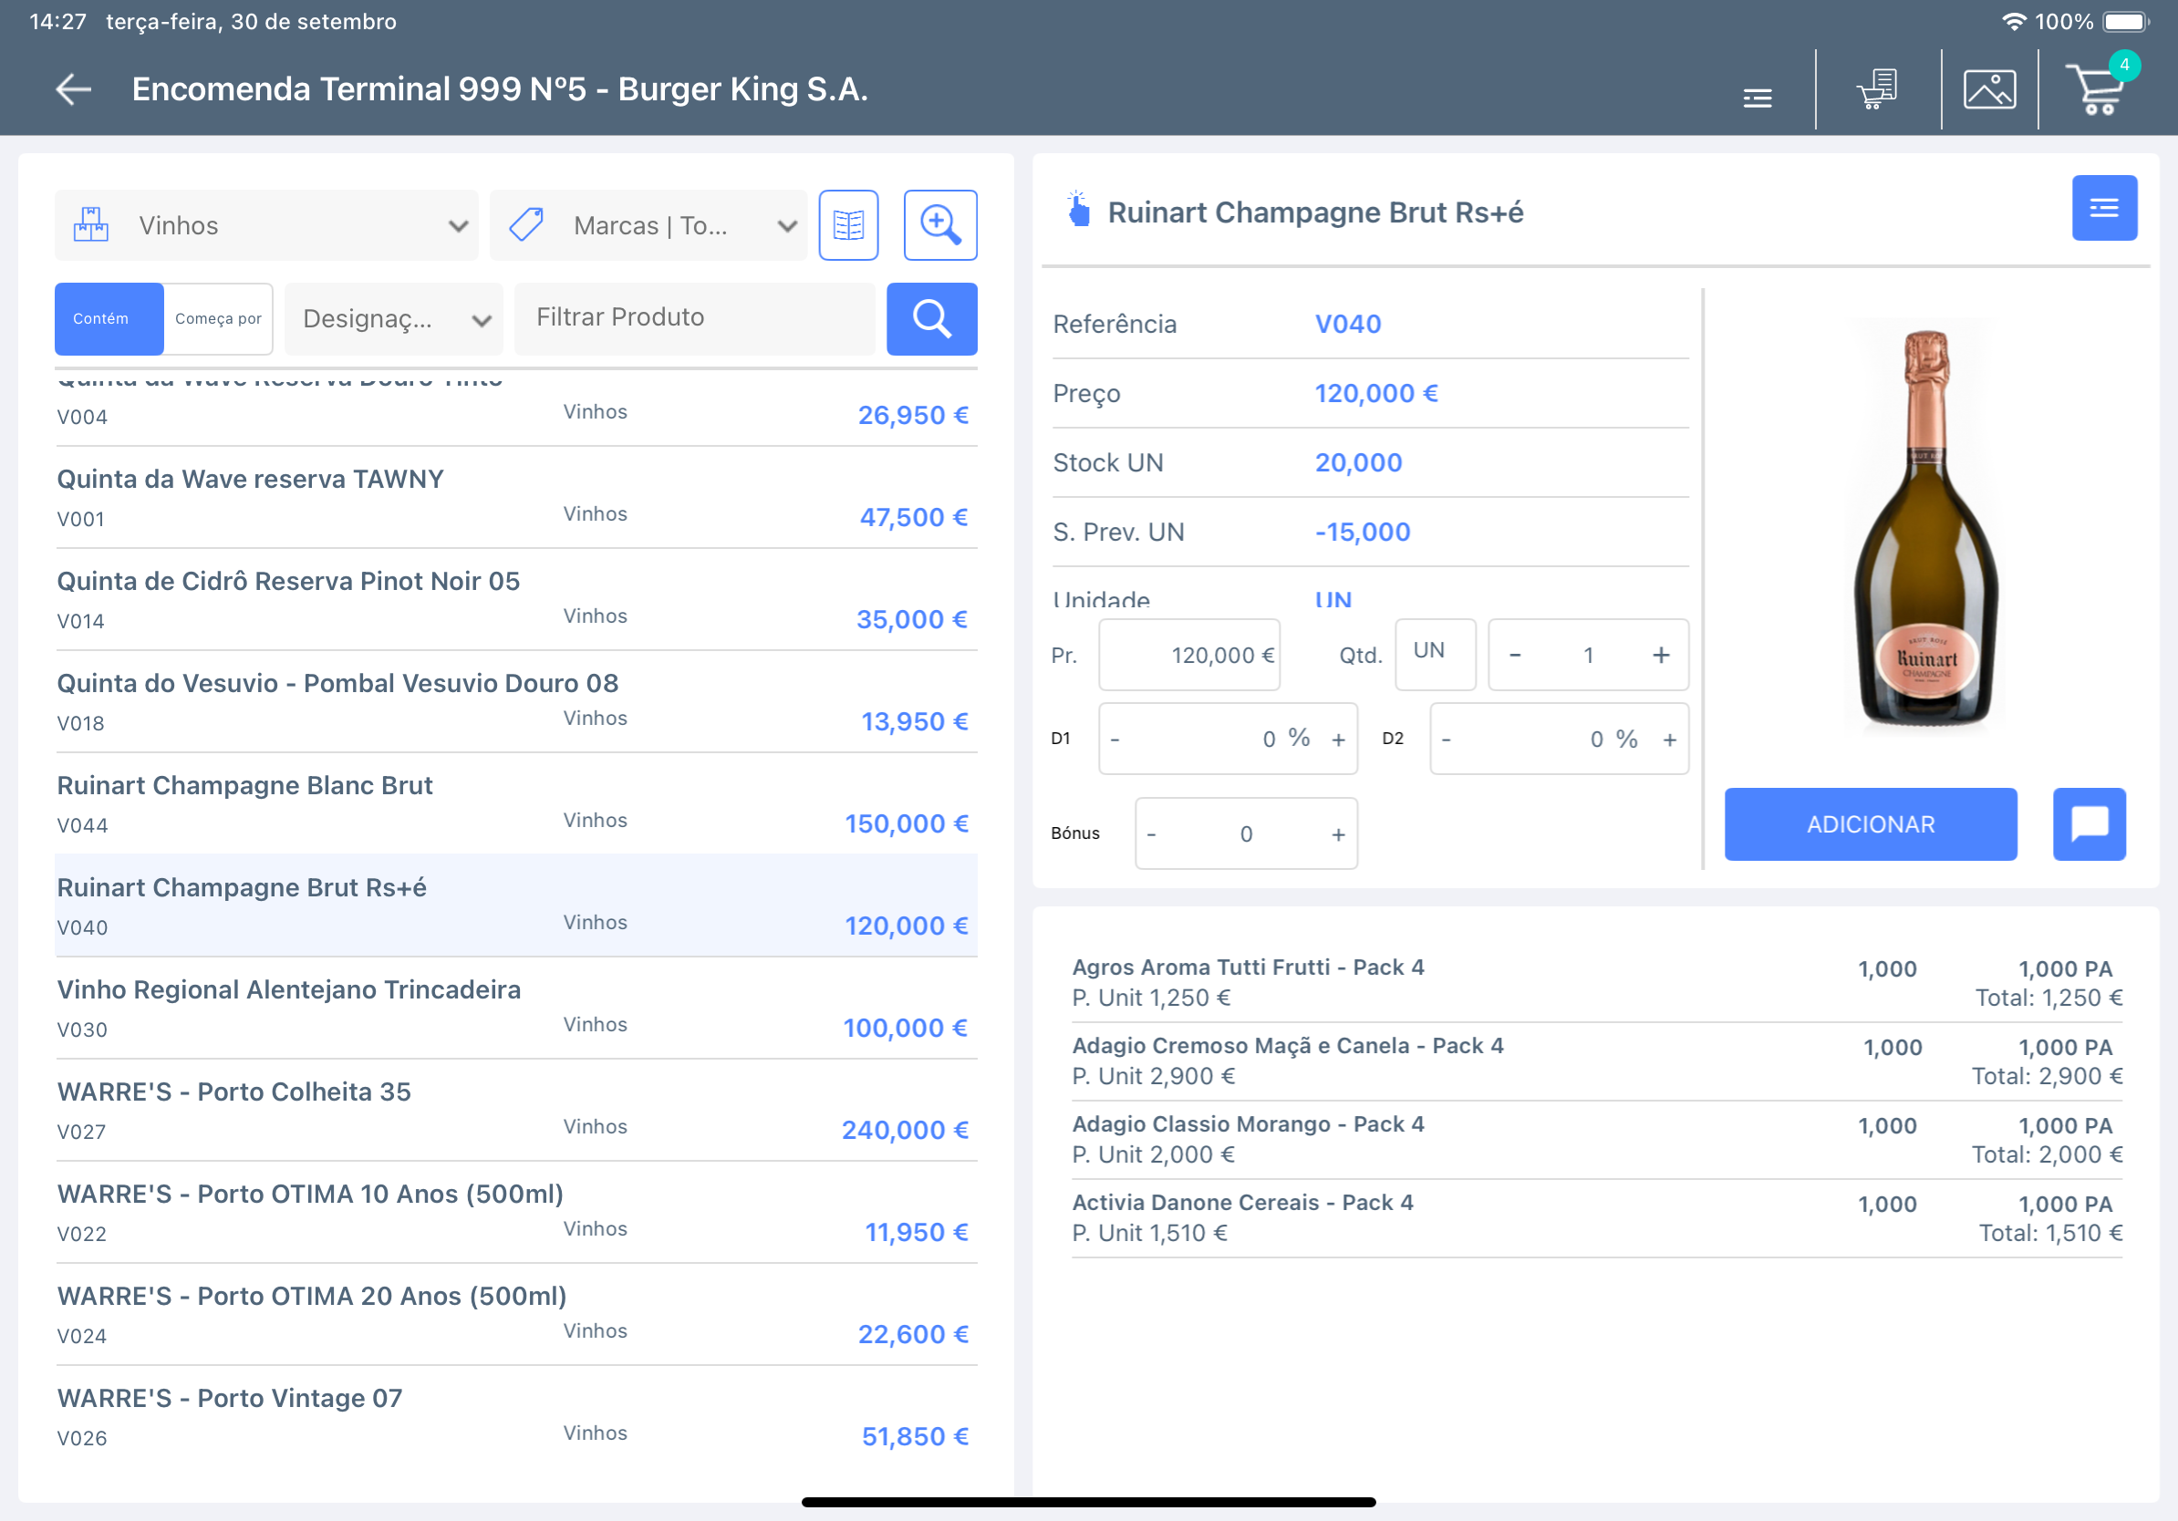Open the blue product options menu button
This screenshot has width=2178, height=1521.
pyautogui.click(x=2103, y=208)
